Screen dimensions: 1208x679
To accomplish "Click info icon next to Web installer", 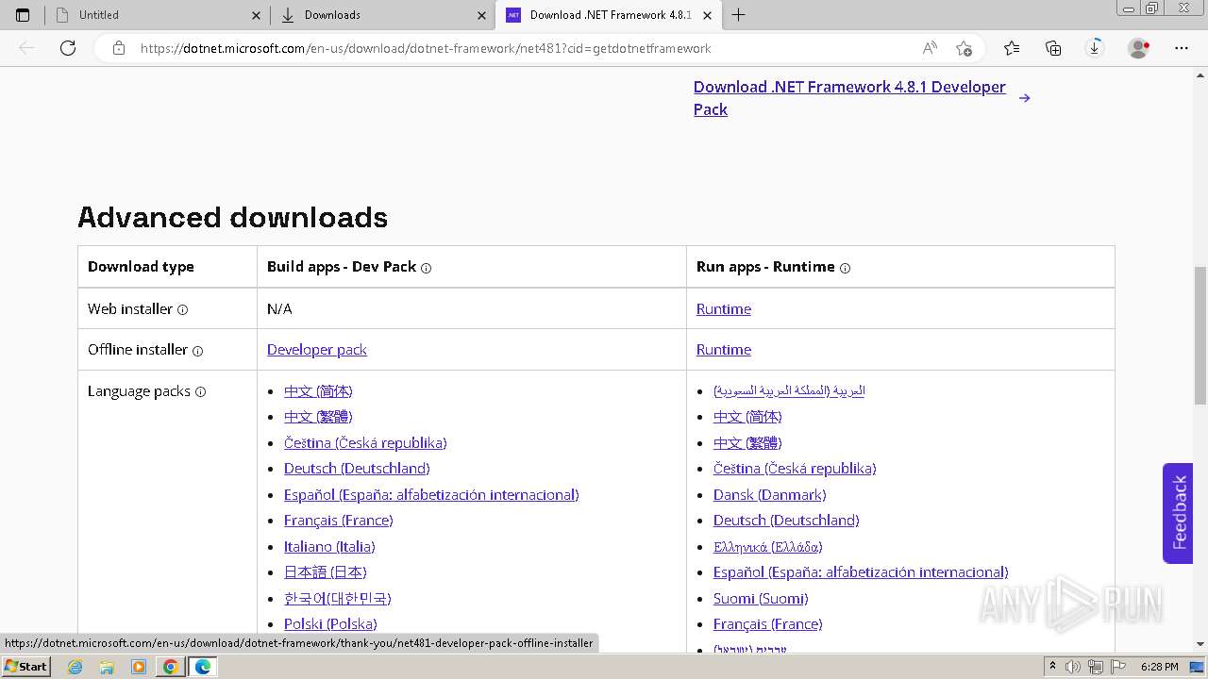I will [x=183, y=309].
